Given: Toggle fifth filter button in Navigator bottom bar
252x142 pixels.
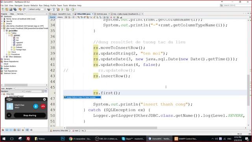Looking at the screenshot, I should pyautogui.click(x=19, y=130).
